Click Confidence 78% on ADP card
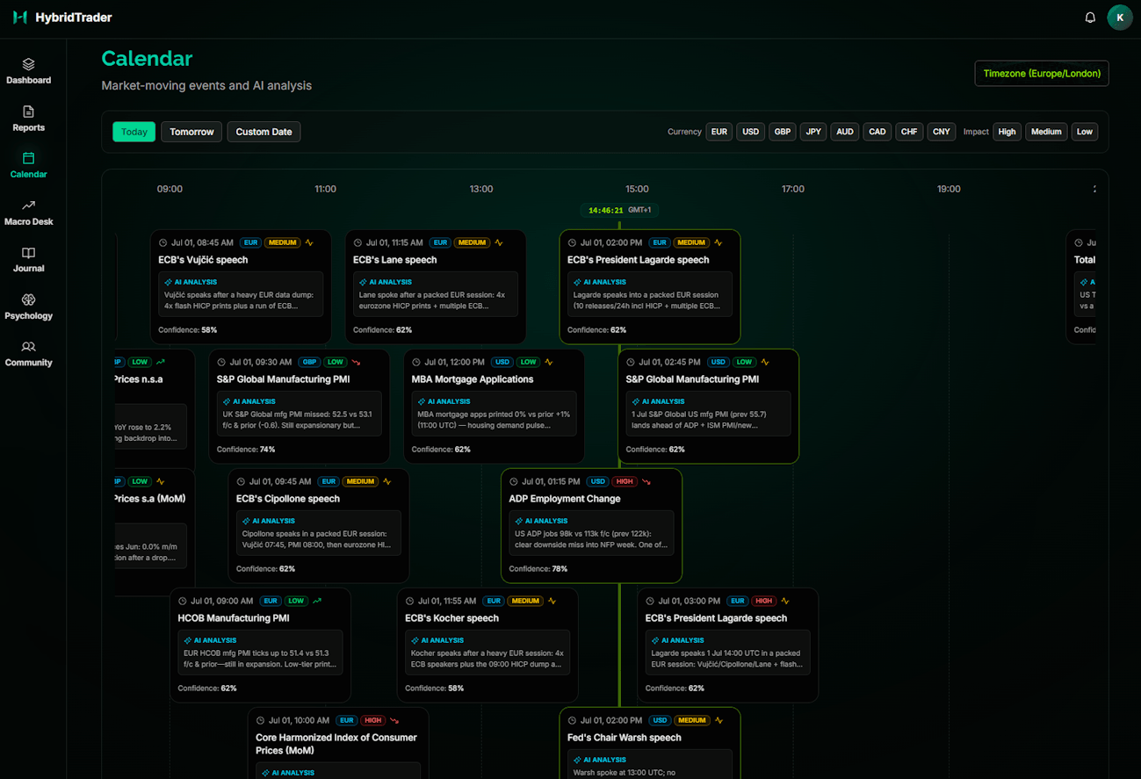 538,569
